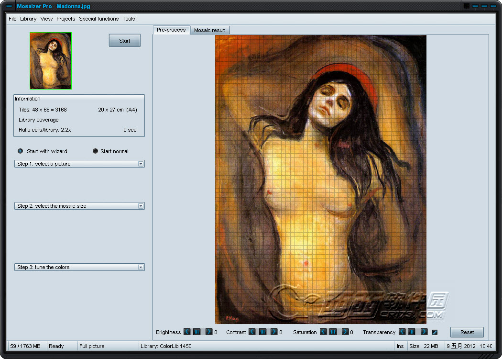
Task: Expand Step 2: select the mosaic size
Action: coord(141,206)
